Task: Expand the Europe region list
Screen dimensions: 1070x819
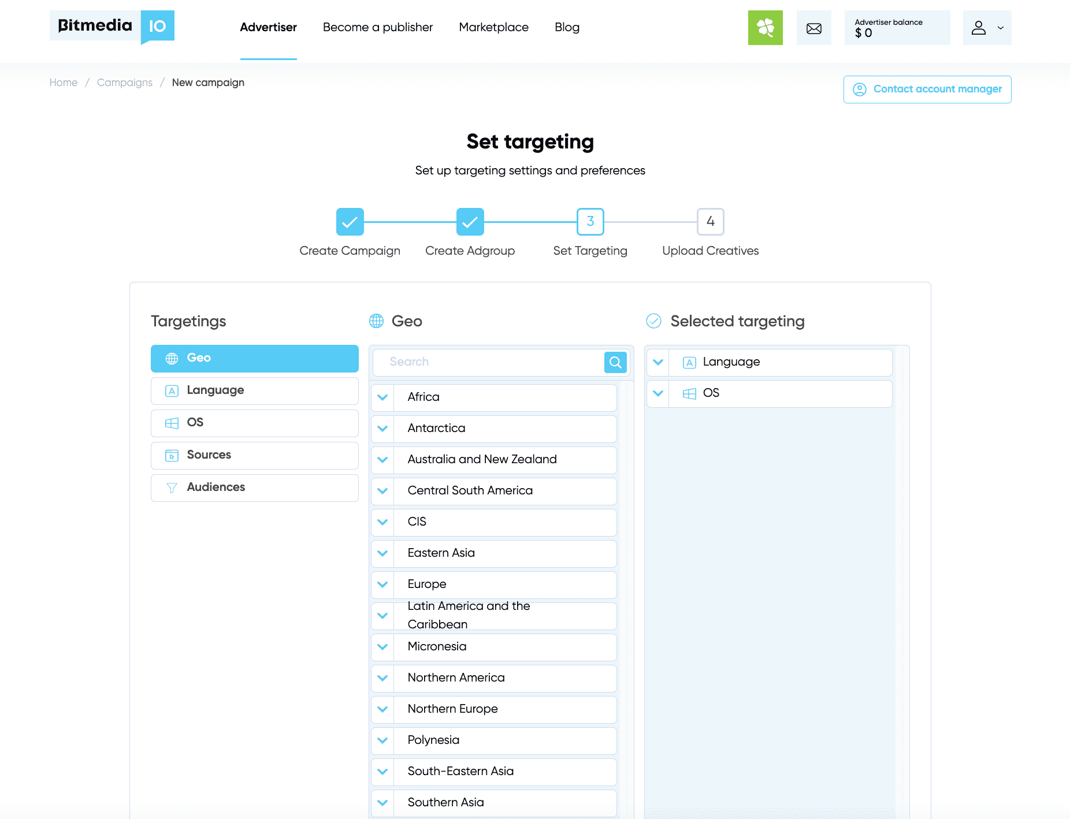Action: (x=382, y=584)
